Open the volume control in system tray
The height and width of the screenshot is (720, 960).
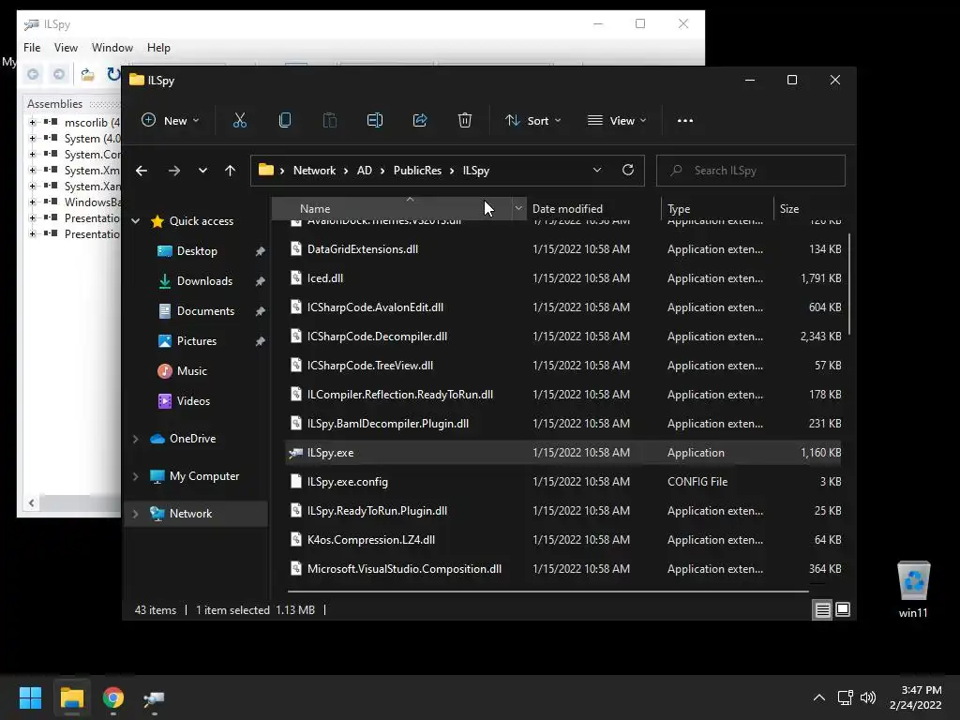click(x=868, y=697)
